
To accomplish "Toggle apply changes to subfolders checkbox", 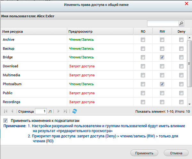I will coord(5,121).
